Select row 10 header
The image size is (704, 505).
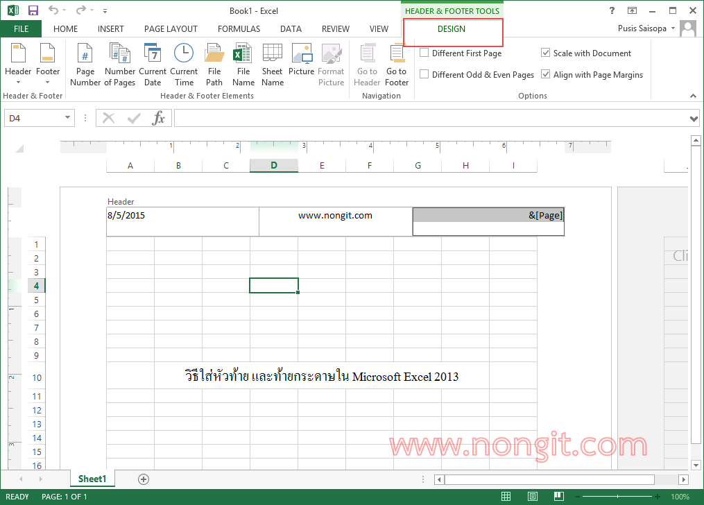(36, 377)
